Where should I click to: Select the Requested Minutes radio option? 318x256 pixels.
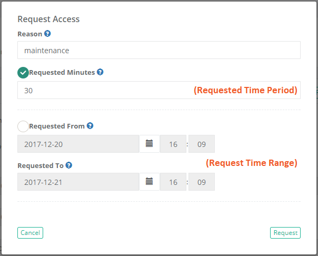point(23,73)
